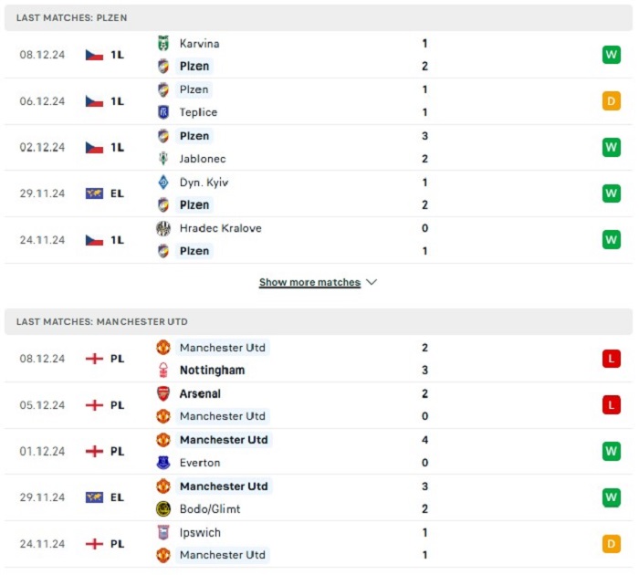Select the Last Matches: Plzen header

[x=319, y=17]
